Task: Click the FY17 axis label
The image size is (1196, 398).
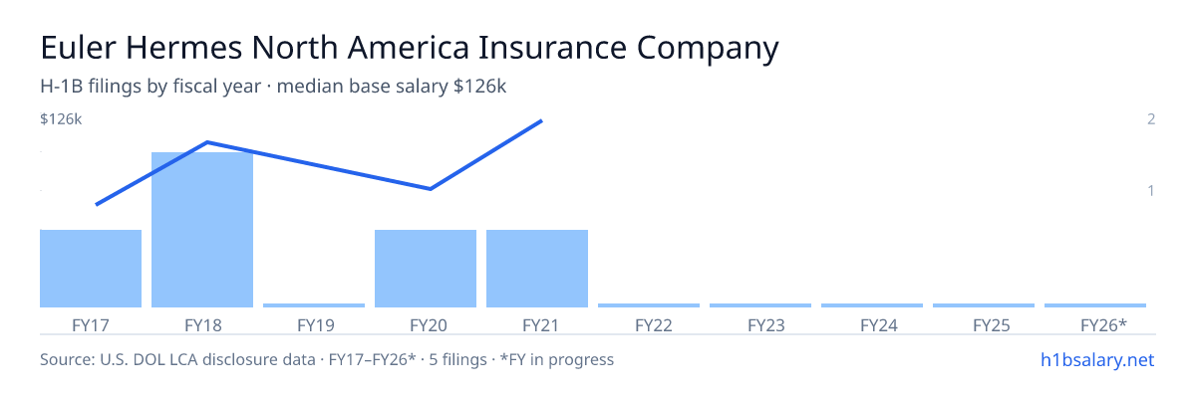Action: pos(91,325)
